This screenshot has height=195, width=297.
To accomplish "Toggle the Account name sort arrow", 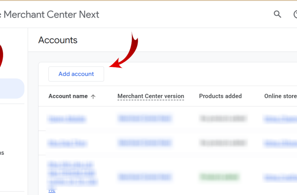I will [x=93, y=97].
